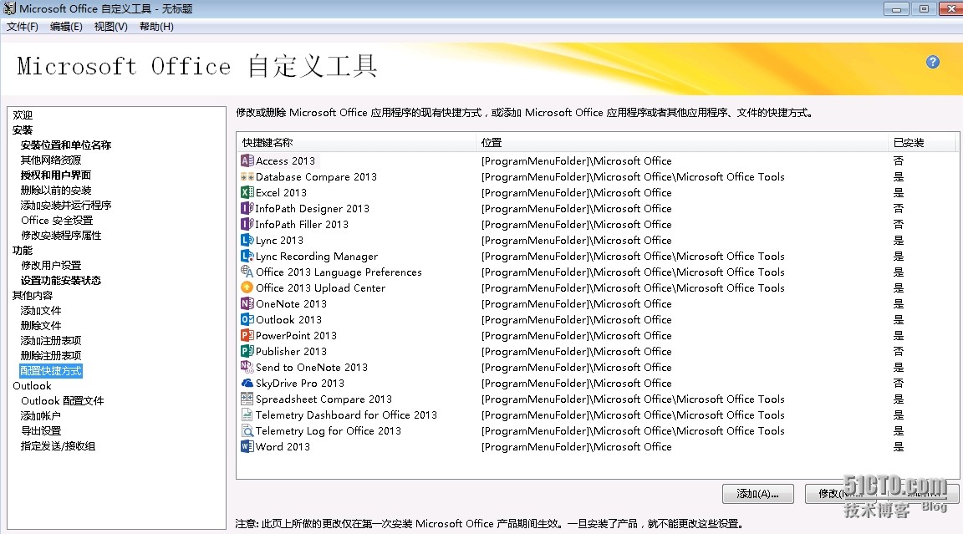The width and height of the screenshot is (963, 534).
Task: Select the highlighted 配置快捷方式 item
Action: [51, 371]
